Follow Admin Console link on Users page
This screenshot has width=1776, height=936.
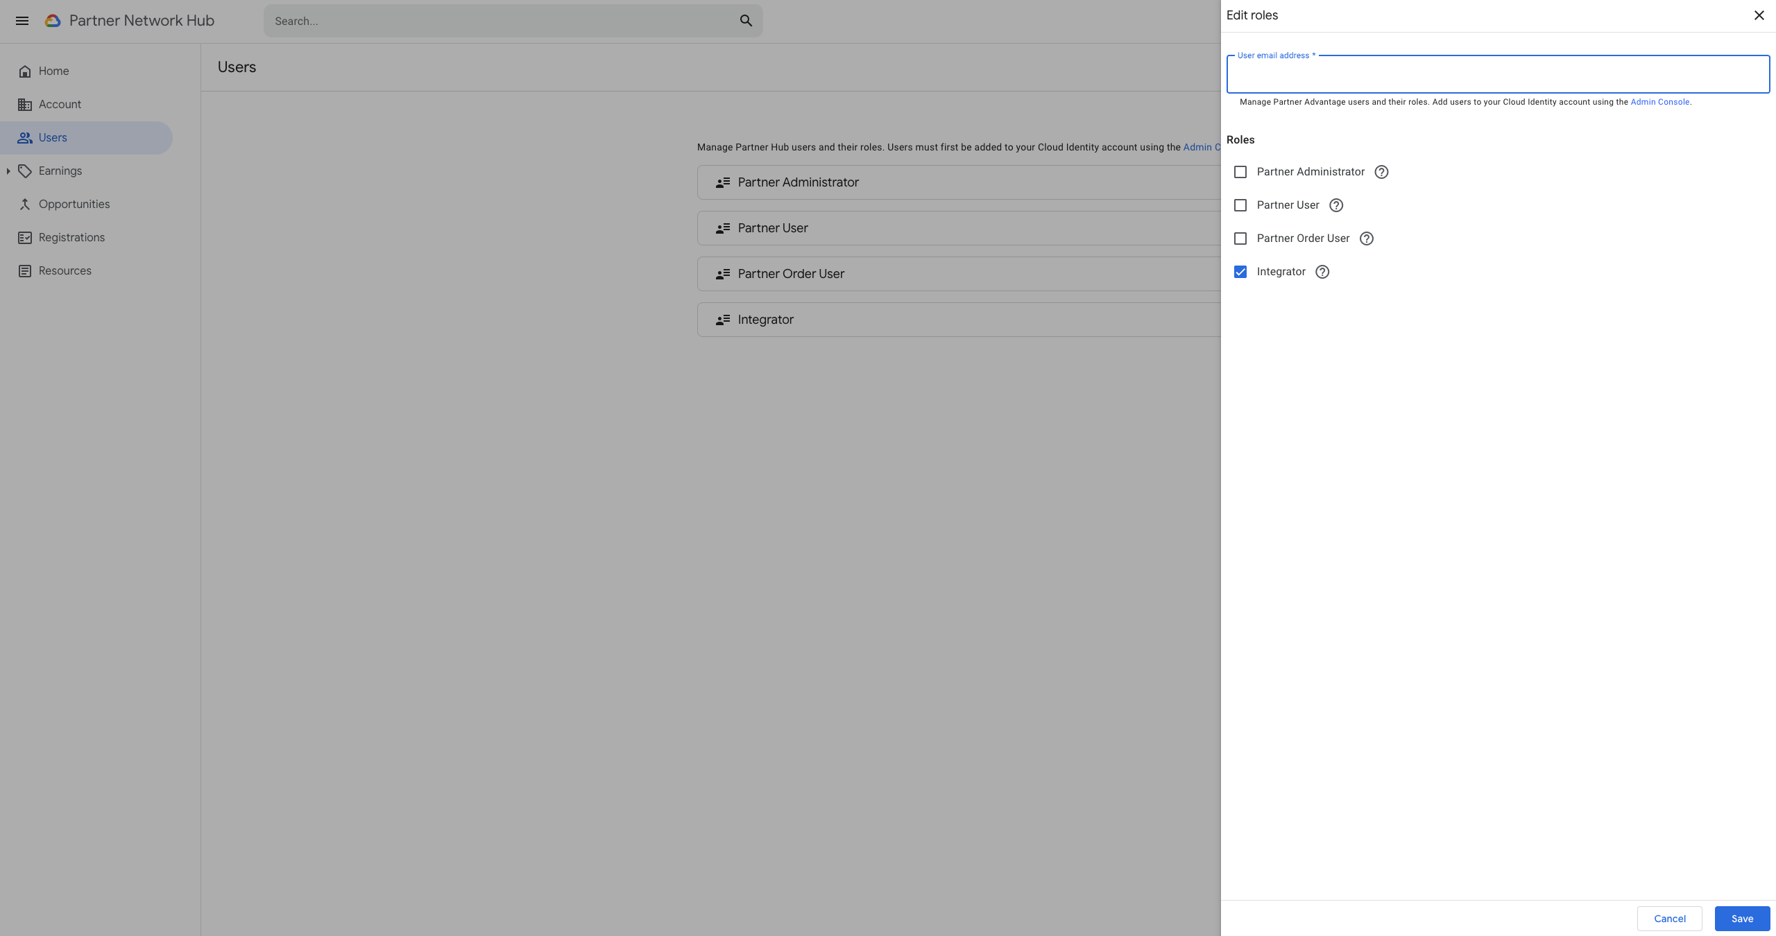[x=1202, y=147]
